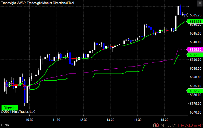The height and width of the screenshot is (128, 203).
Task: Click the 5570.00 price axis label
Action: pyautogui.click(x=196, y=112)
